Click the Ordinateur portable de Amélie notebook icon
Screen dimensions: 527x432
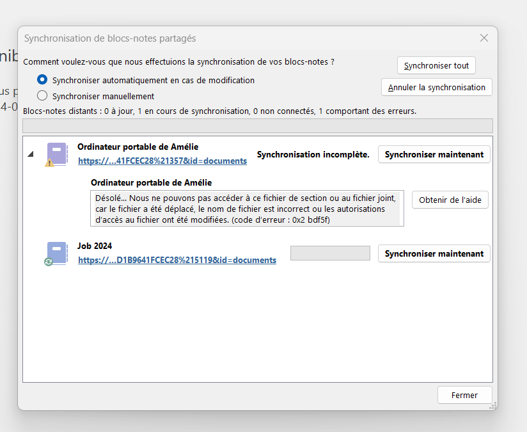coord(56,154)
